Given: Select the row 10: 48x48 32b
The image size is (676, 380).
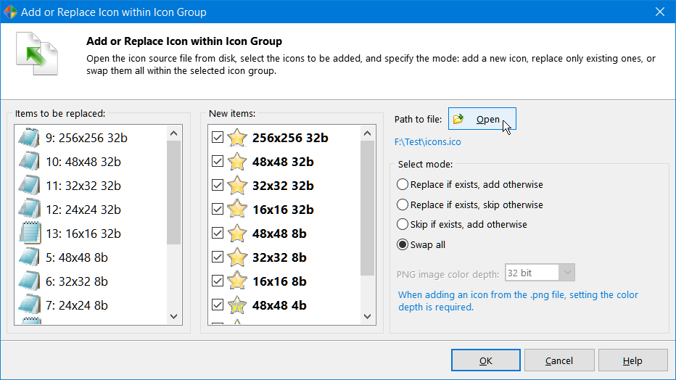Looking at the screenshot, I should tap(91, 162).
